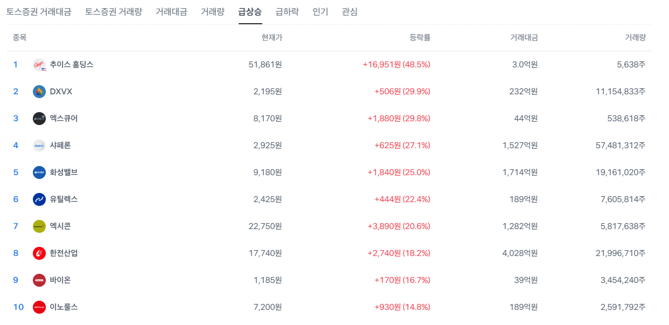Click the 이노룰스 logo icon

(x=38, y=307)
